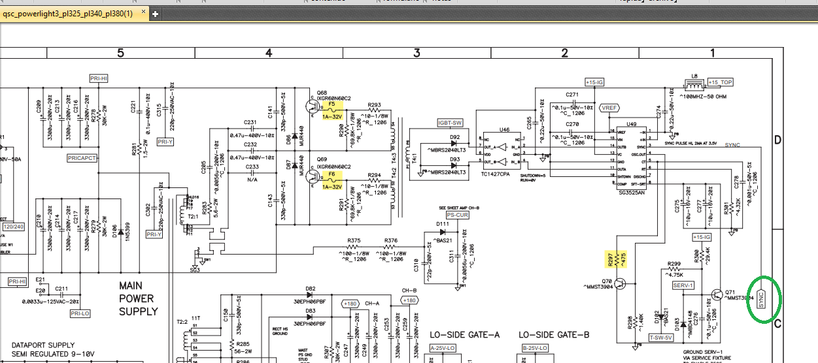Click the D111 diode label
The height and width of the screenshot is (363, 818).
point(443,224)
